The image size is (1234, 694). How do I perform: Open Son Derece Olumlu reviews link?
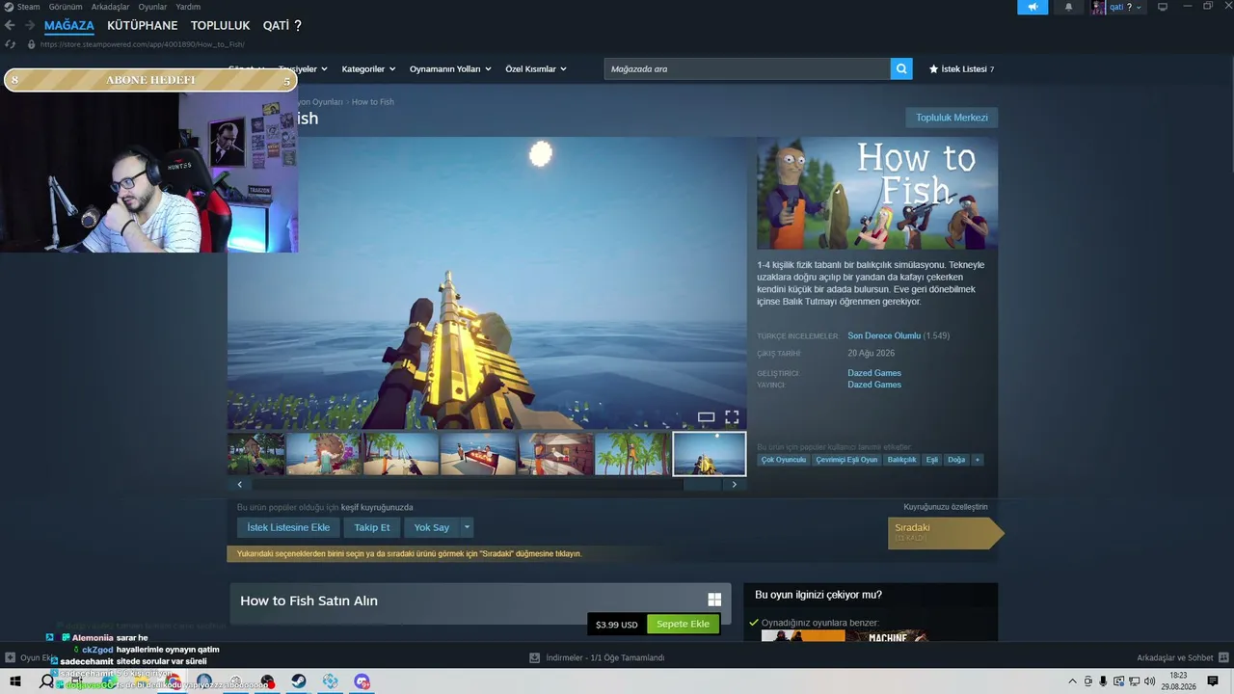(x=884, y=336)
